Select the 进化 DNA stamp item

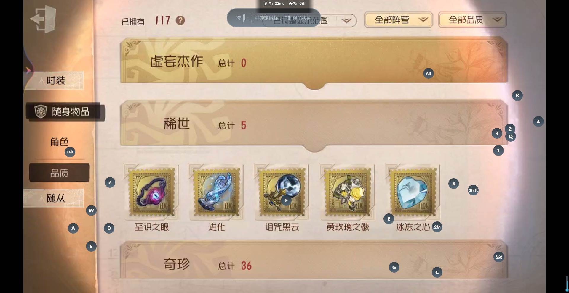tap(216, 192)
